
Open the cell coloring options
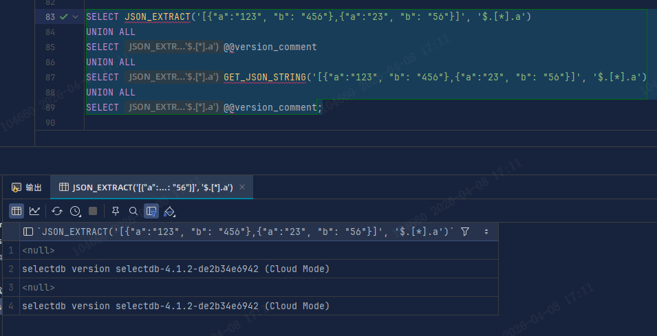coord(170,211)
